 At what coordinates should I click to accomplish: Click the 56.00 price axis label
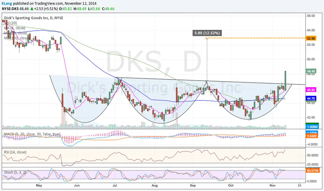click(x=311, y=16)
